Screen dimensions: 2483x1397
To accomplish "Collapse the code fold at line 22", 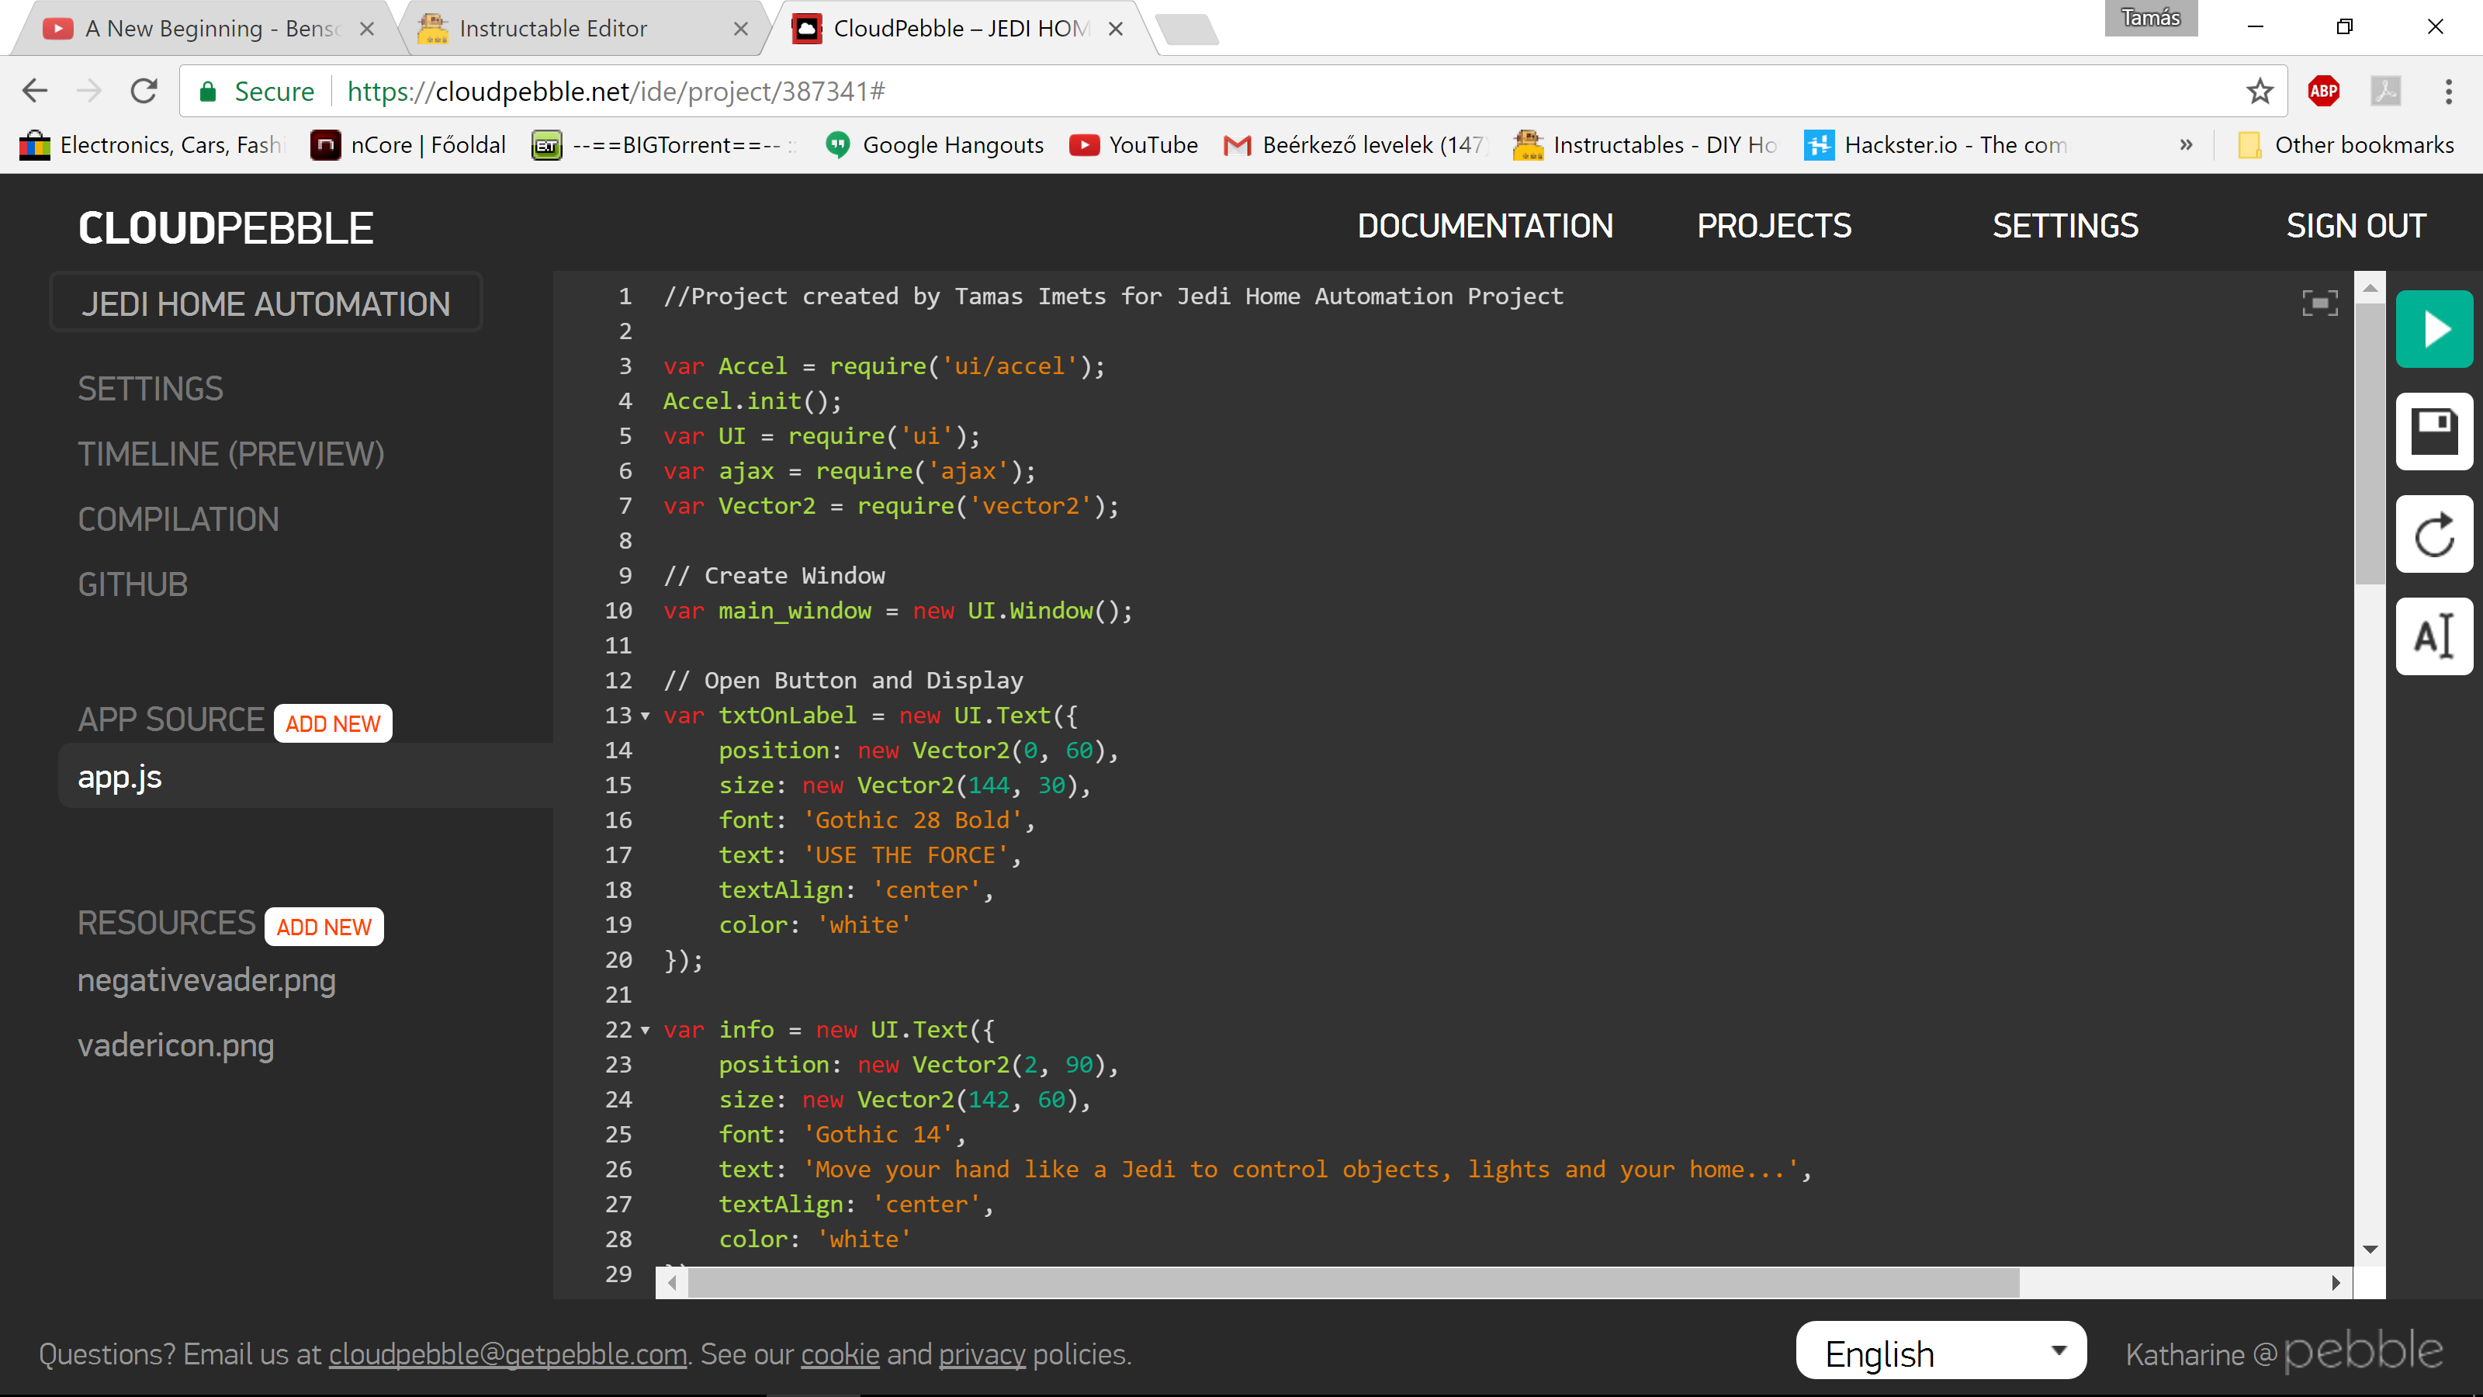I will (x=645, y=1030).
